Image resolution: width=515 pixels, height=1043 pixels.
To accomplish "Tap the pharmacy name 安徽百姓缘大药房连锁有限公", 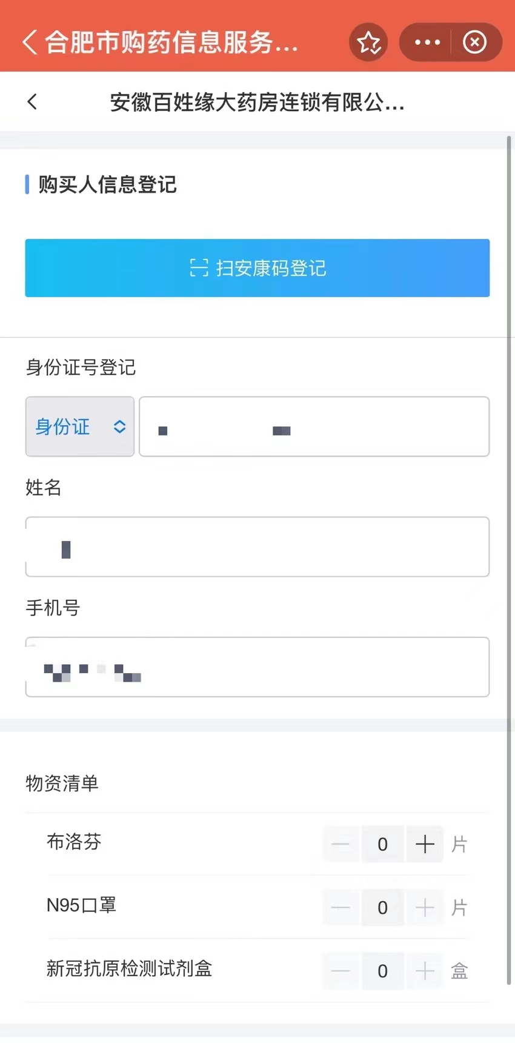I will click(x=257, y=102).
